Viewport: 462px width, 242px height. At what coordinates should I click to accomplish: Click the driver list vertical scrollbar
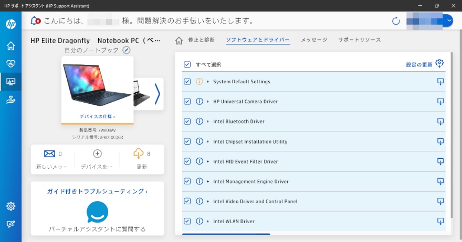pyautogui.click(x=452, y=135)
